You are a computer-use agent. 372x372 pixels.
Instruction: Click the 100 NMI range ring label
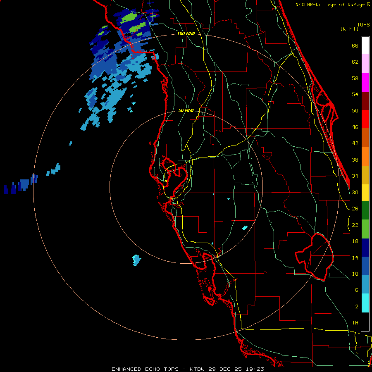(186, 33)
